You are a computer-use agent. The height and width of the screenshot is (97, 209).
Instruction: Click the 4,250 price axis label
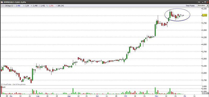click(204, 37)
